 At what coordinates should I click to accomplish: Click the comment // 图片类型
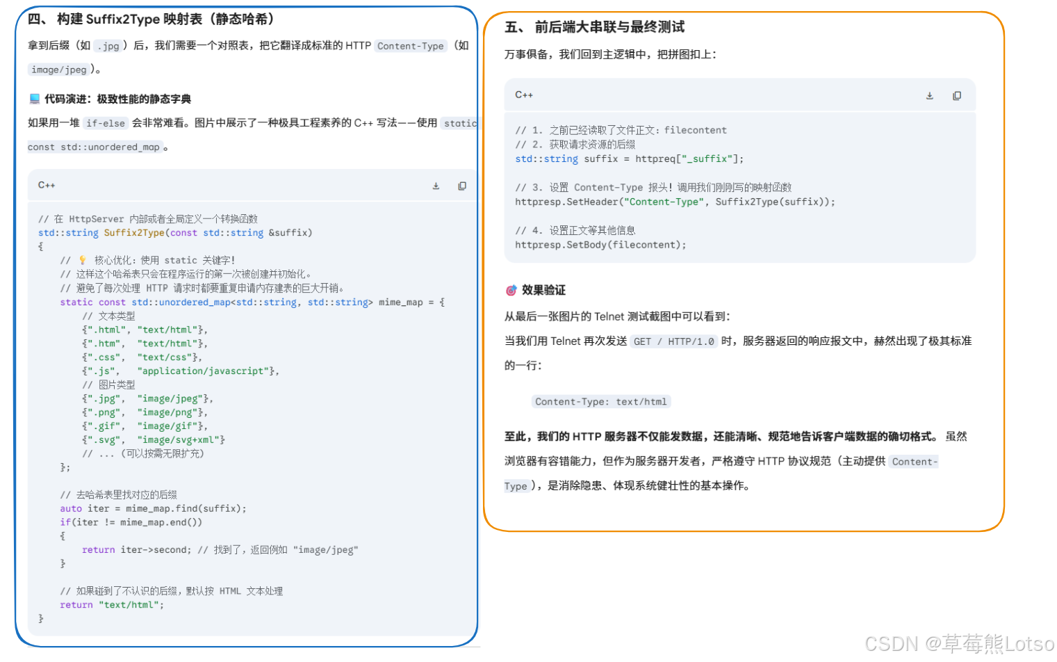point(108,385)
